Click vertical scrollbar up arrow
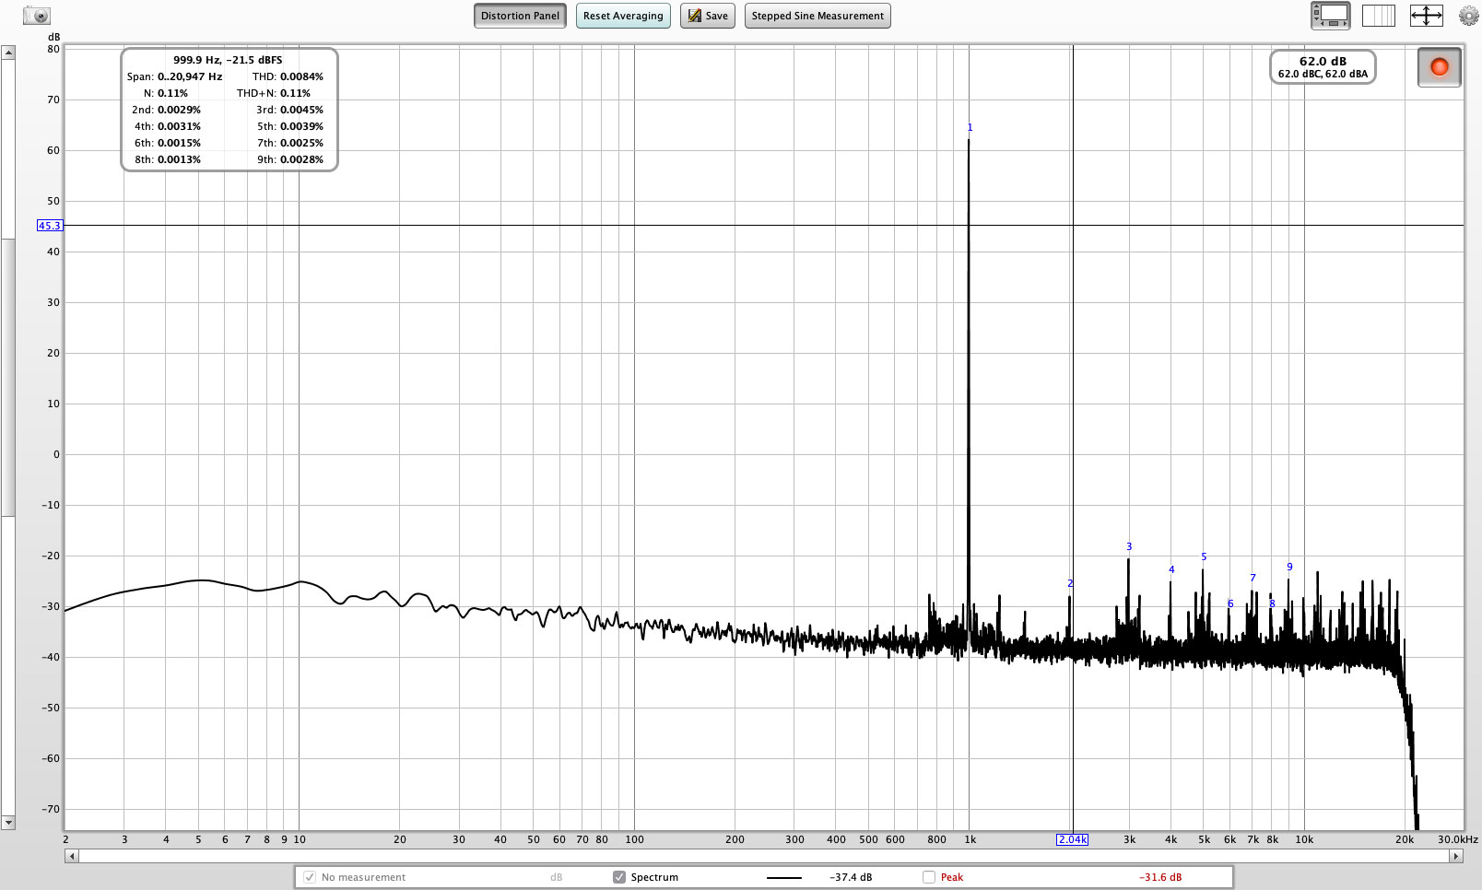 [x=8, y=53]
